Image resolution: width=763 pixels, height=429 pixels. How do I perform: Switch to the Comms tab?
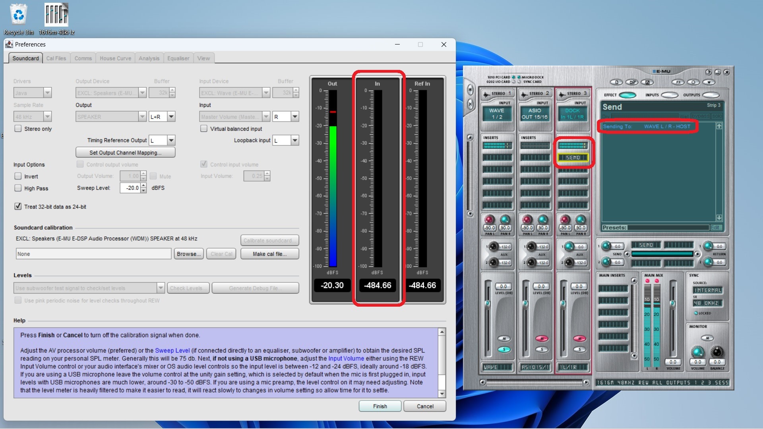tap(83, 58)
